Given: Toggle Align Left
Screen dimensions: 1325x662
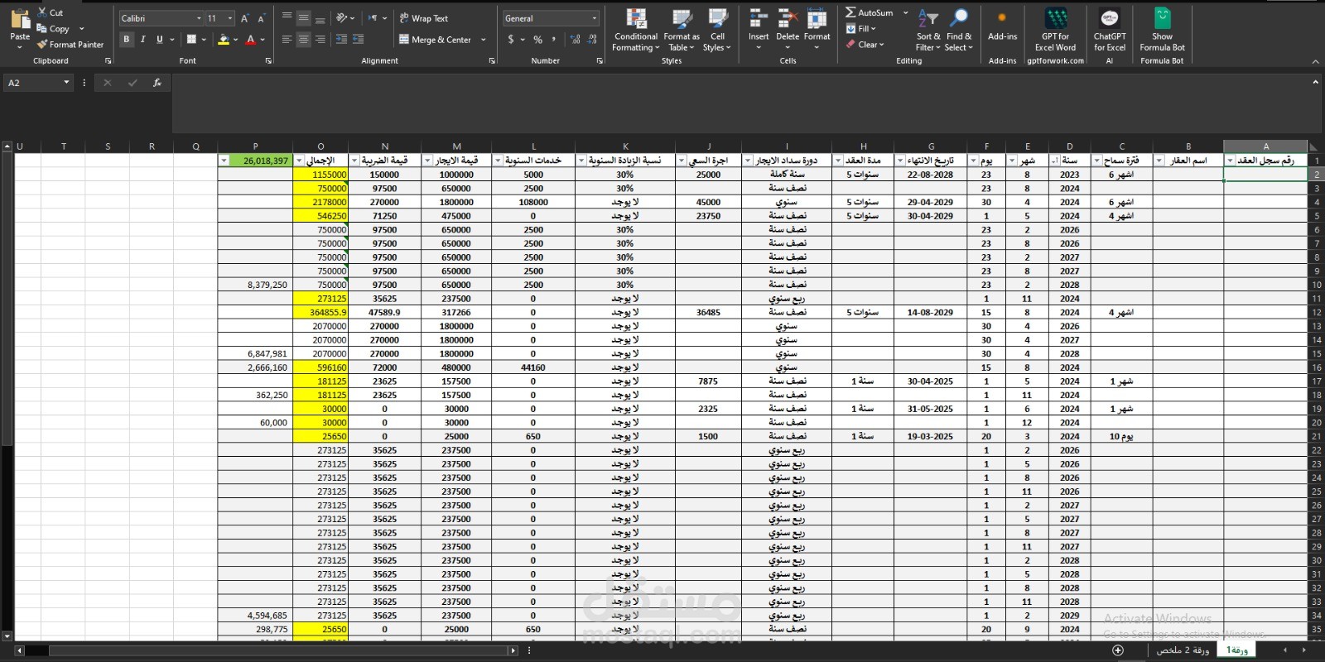Looking at the screenshot, I should click(287, 39).
